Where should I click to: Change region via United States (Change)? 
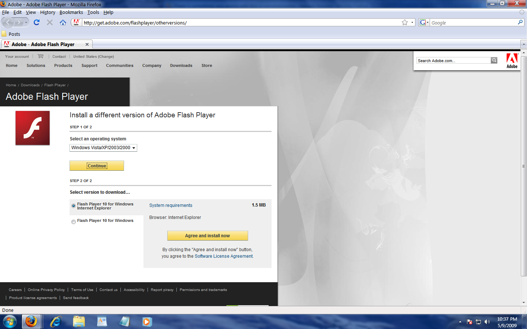coord(93,57)
